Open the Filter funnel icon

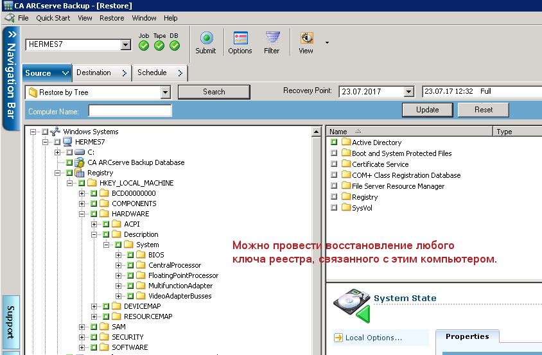[272, 38]
